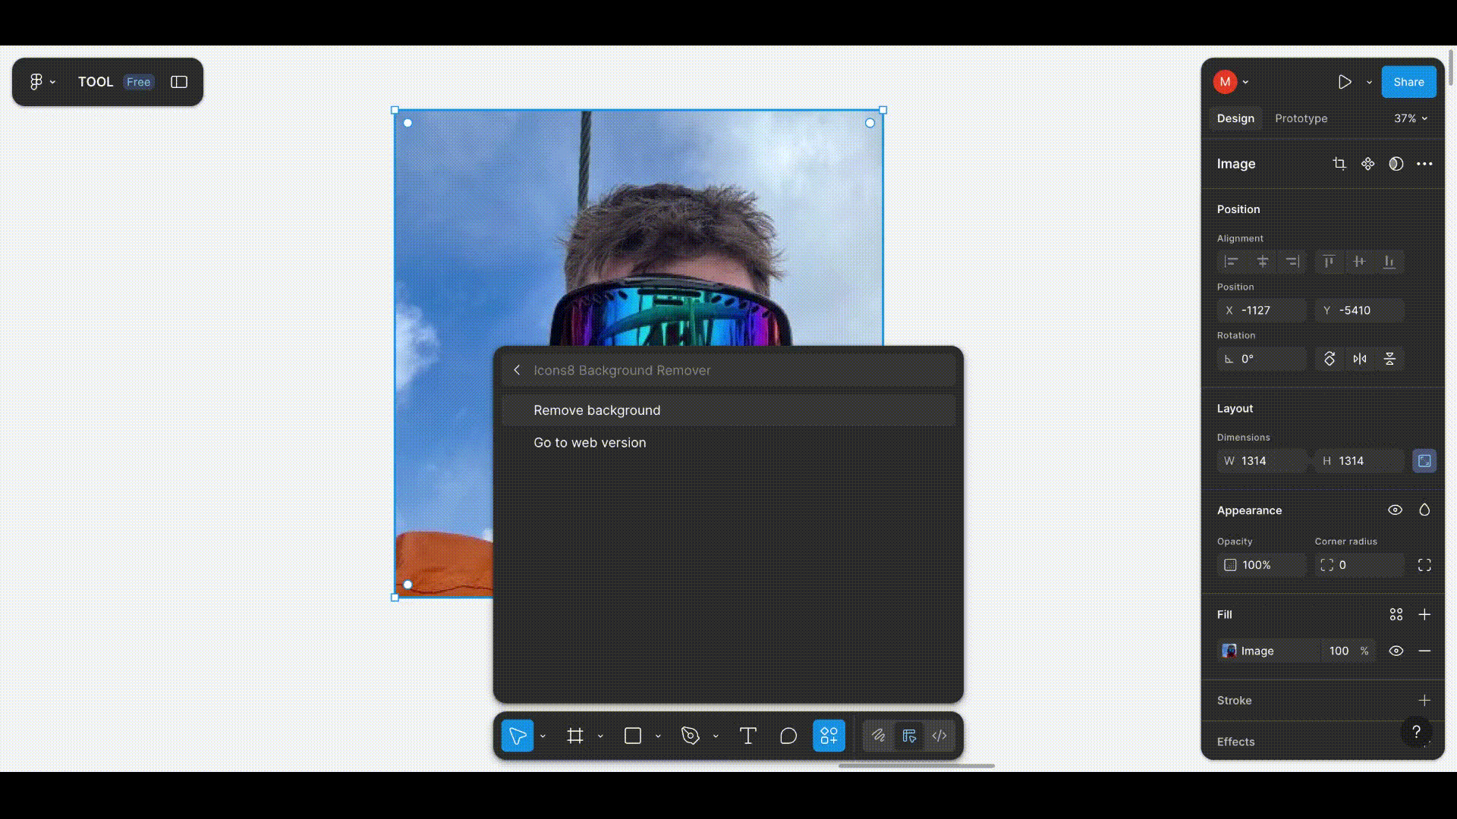Select the Text tool in toolbar

tap(747, 736)
